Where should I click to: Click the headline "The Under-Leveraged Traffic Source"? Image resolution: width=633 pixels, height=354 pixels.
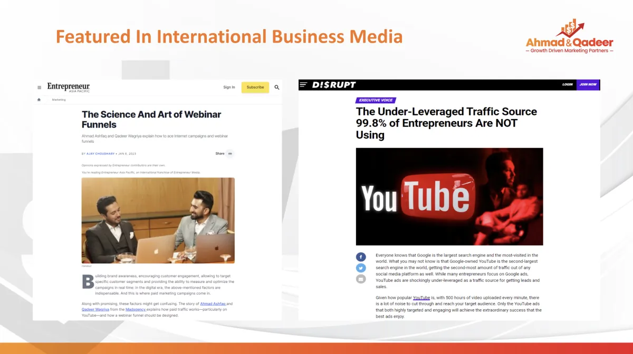point(446,123)
